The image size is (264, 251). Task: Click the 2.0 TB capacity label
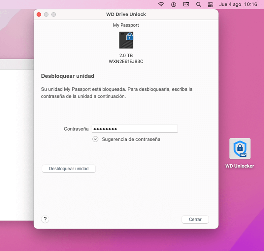click(126, 56)
